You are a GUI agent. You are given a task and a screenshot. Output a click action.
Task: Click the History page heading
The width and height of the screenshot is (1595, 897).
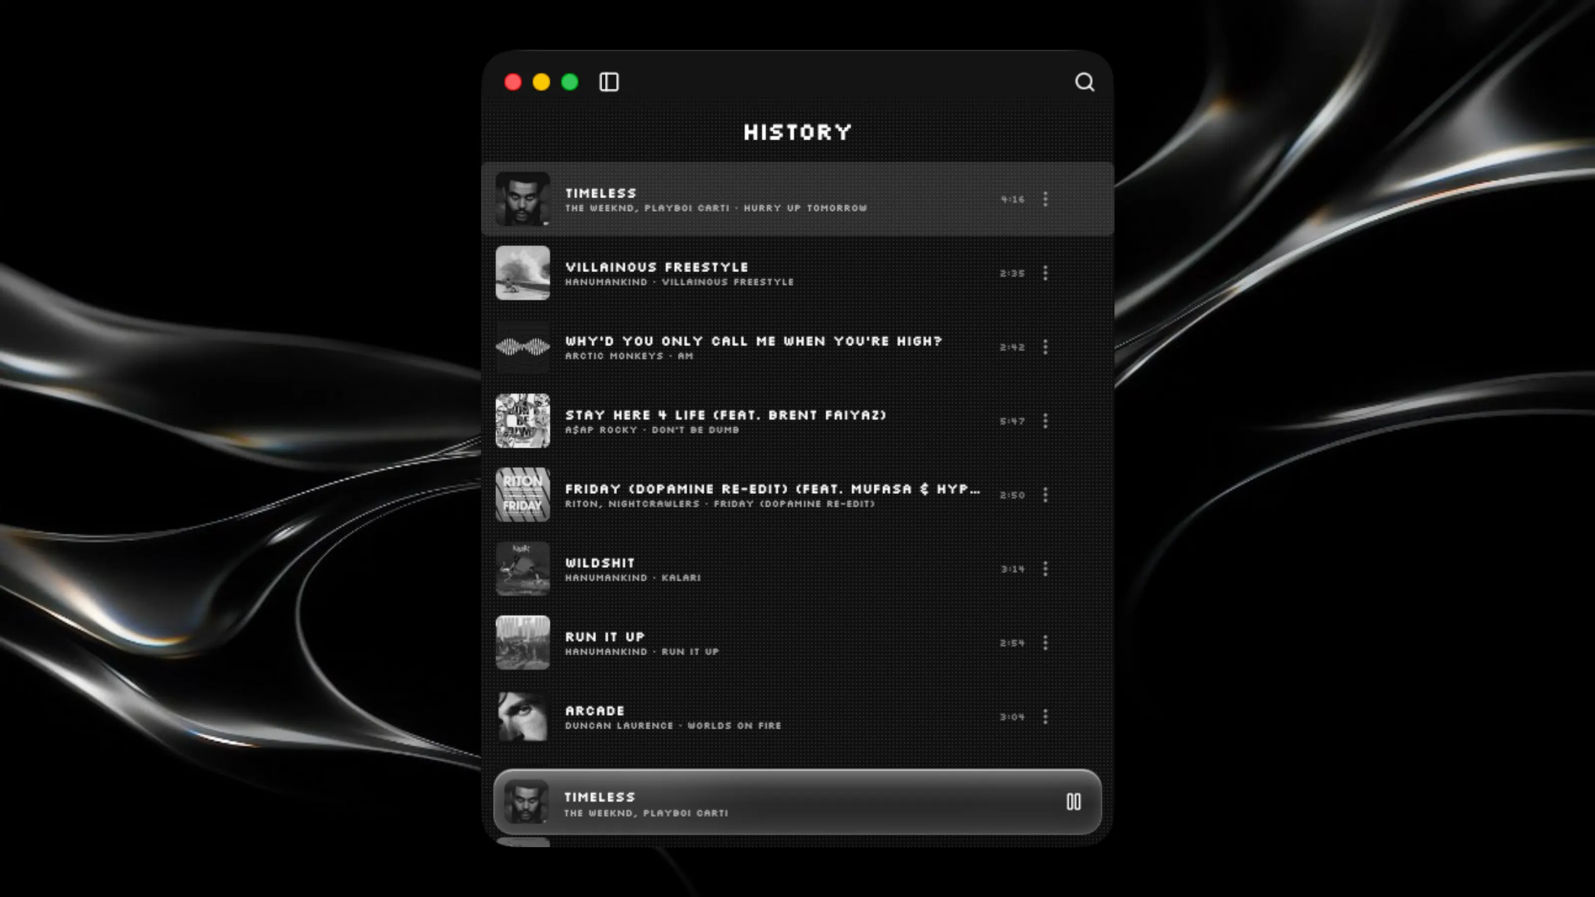point(797,132)
